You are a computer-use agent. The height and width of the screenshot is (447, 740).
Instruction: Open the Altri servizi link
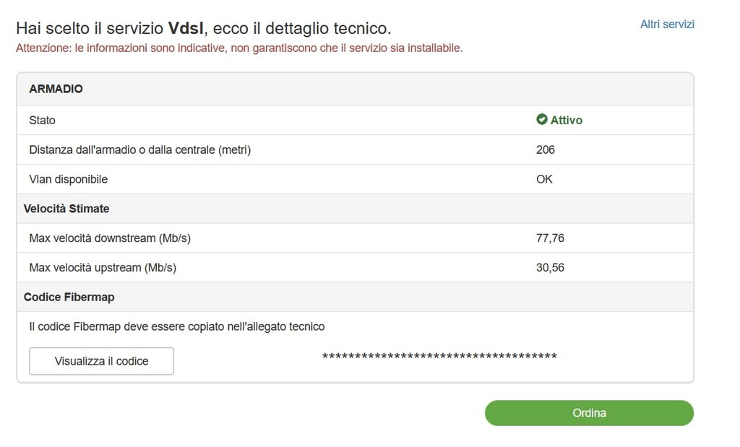667,25
